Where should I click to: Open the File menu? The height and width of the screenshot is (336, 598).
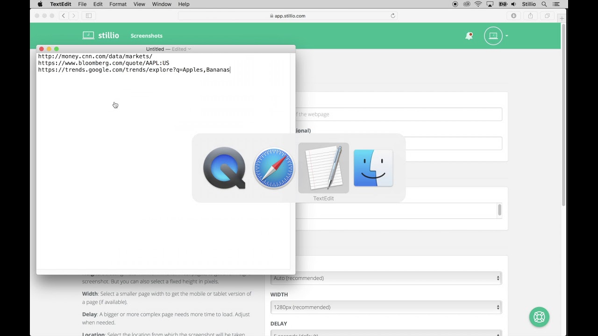pyautogui.click(x=82, y=4)
